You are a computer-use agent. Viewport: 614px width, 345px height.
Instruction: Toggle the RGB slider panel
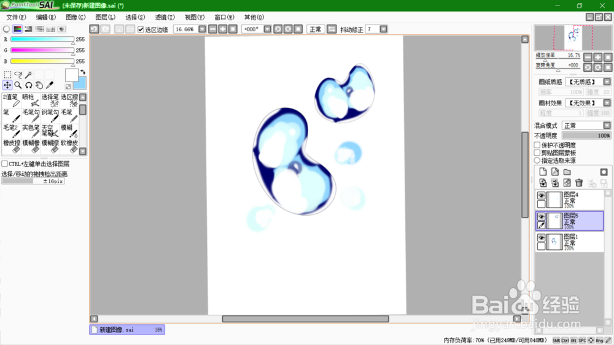tap(17, 29)
